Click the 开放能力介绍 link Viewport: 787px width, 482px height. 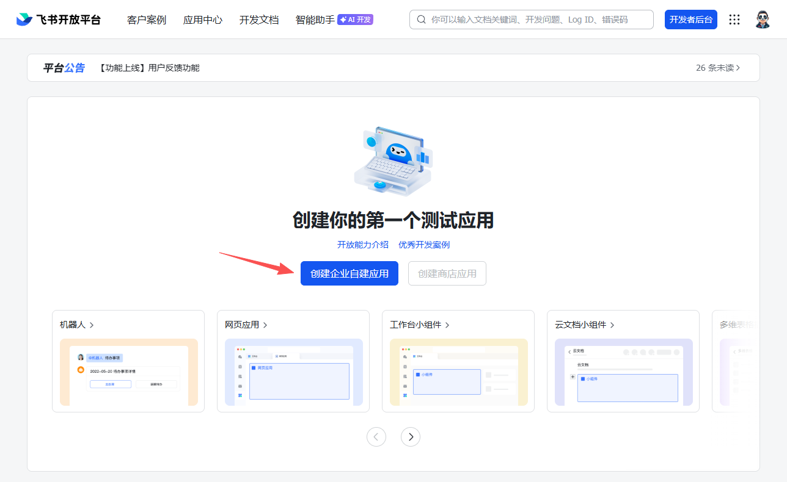(x=363, y=245)
